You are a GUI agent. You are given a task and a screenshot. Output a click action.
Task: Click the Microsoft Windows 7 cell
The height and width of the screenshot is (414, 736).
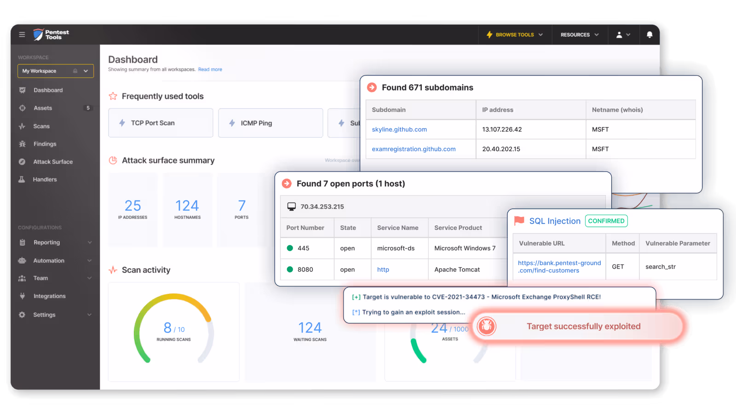[467, 248]
